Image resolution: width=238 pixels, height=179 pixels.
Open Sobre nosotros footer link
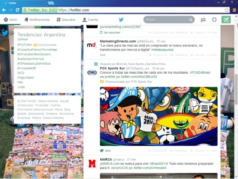click(x=48, y=101)
